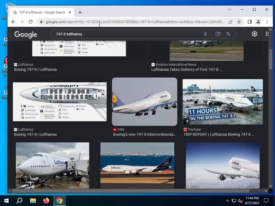This screenshot has height=206, width=275.
Task: Open the image of the 747 flying above clouds
Action: point(223,165)
